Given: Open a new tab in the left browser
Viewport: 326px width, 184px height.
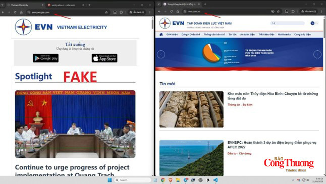Looking at the screenshot, I should pos(89,5).
